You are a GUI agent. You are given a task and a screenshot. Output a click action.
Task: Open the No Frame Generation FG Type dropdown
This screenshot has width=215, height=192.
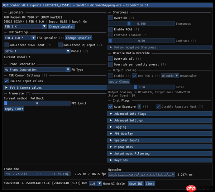click(37, 69)
